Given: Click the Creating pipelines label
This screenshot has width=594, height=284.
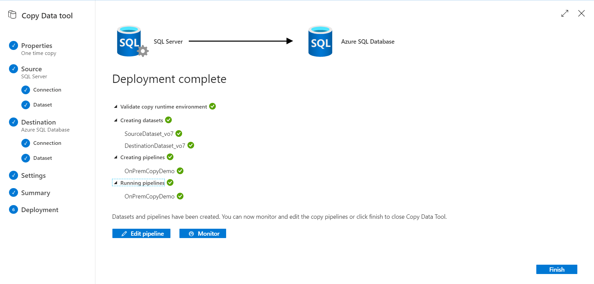Looking at the screenshot, I should pos(142,157).
